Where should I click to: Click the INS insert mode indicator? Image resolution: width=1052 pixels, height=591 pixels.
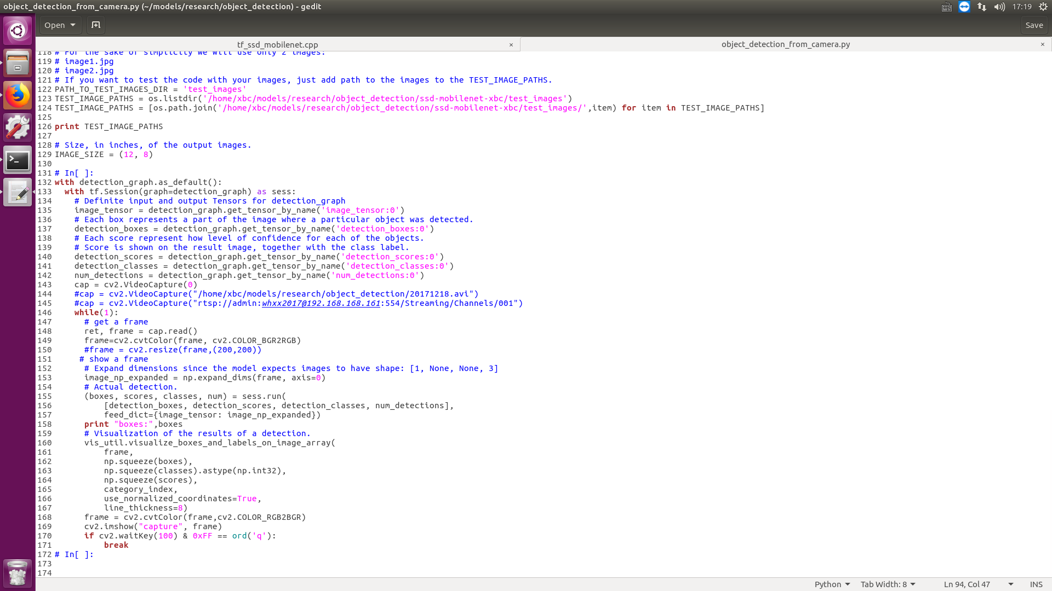pyautogui.click(x=1036, y=584)
